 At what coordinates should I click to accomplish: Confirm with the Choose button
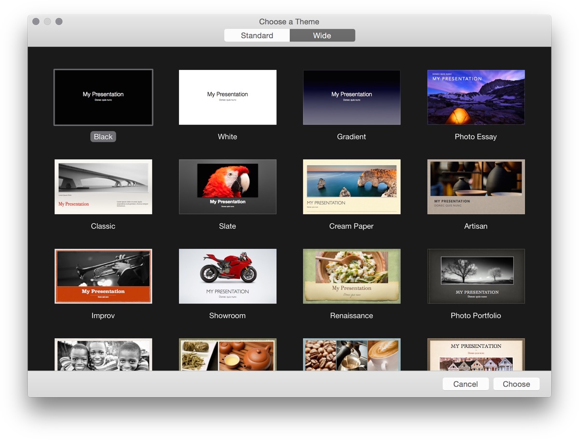[x=516, y=384]
